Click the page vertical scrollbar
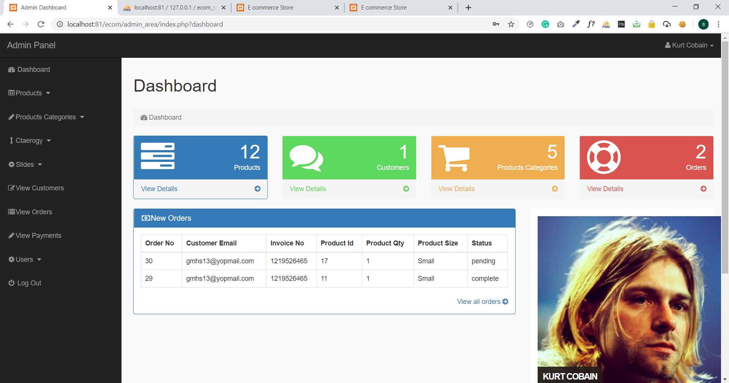This screenshot has width=729, height=383. click(x=725, y=157)
